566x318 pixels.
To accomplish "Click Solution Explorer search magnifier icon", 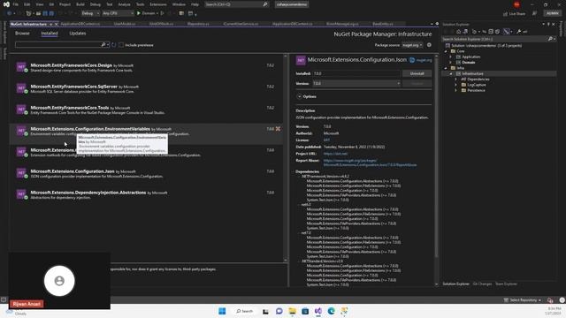I will (x=550, y=39).
